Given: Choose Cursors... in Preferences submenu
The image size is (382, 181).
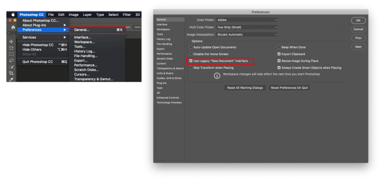Looking at the screenshot, I should pyautogui.click(x=82, y=74).
